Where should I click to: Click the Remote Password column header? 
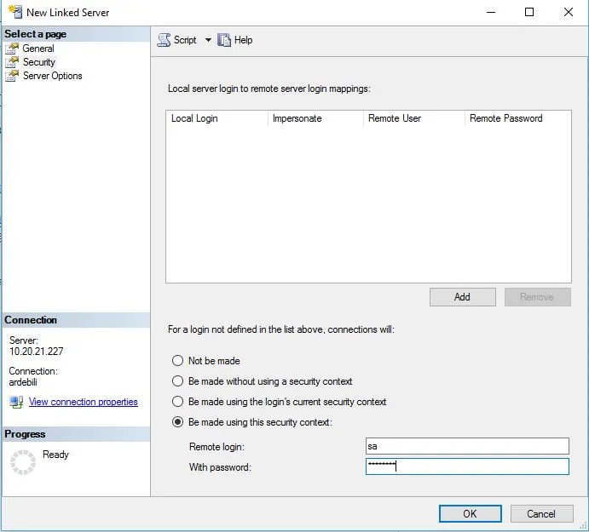(518, 118)
